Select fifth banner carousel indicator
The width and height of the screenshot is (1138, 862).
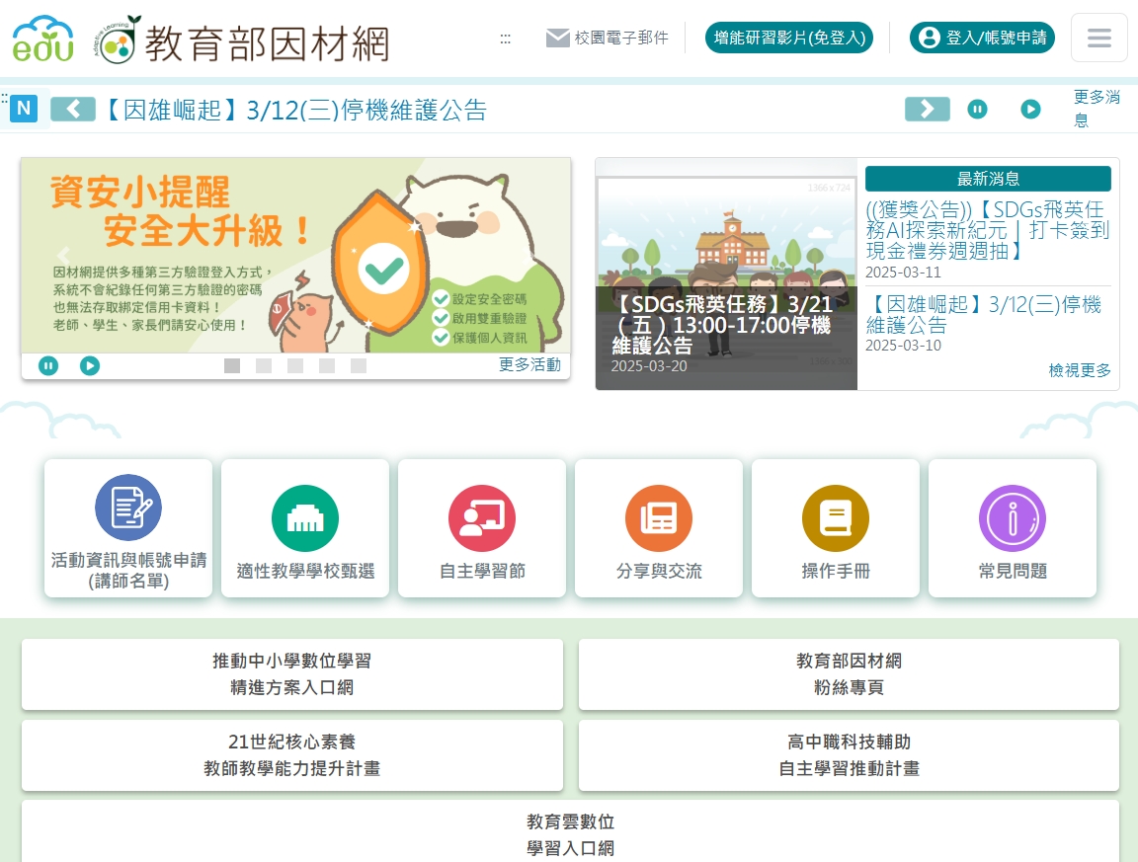[359, 365]
